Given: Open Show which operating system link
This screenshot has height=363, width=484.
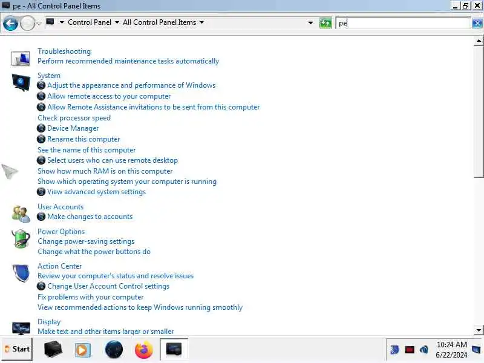Looking at the screenshot, I should pos(127,181).
